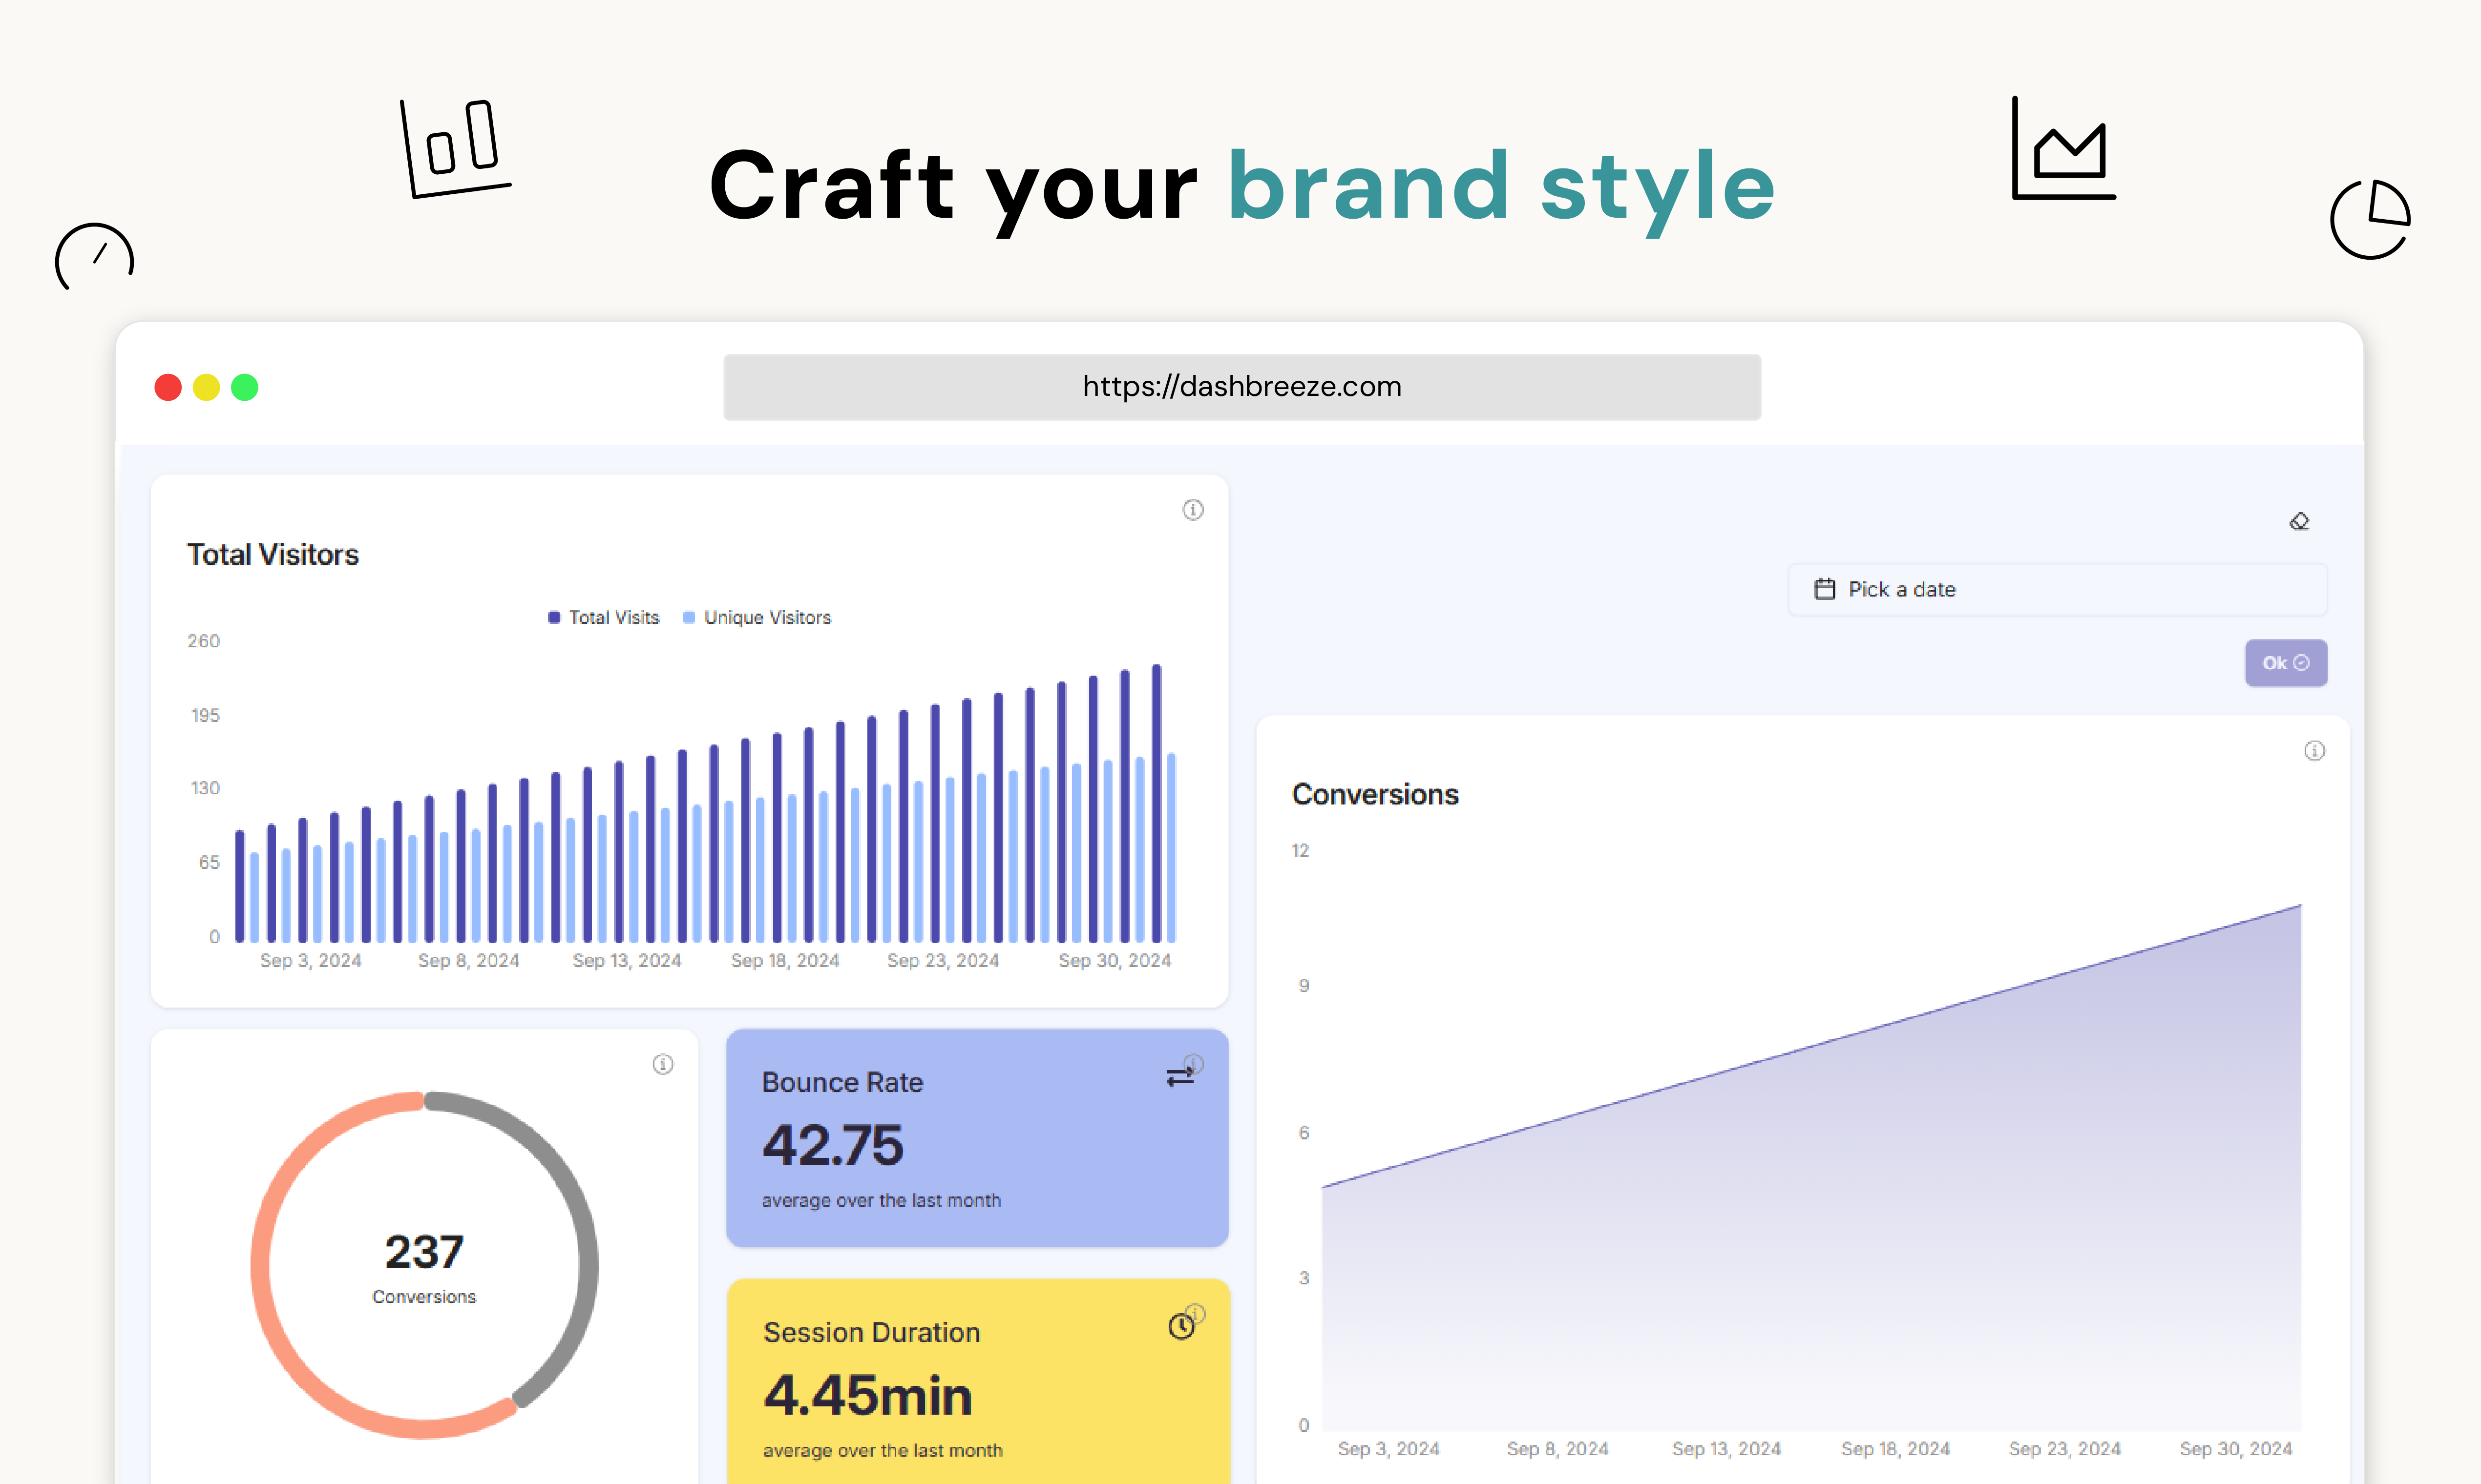Click the yellow minimize window dot
The width and height of the screenshot is (2481, 1484).
[206, 387]
